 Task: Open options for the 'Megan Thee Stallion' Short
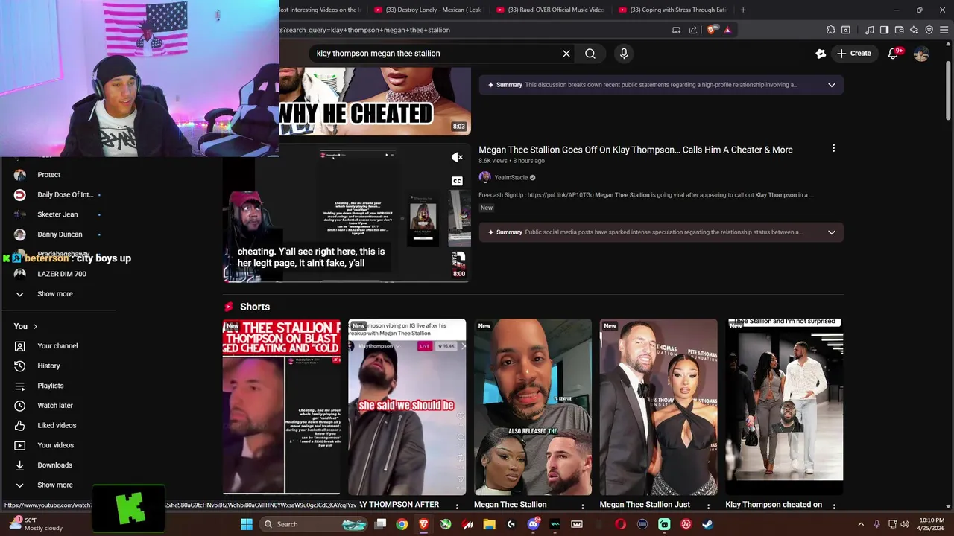point(583,506)
